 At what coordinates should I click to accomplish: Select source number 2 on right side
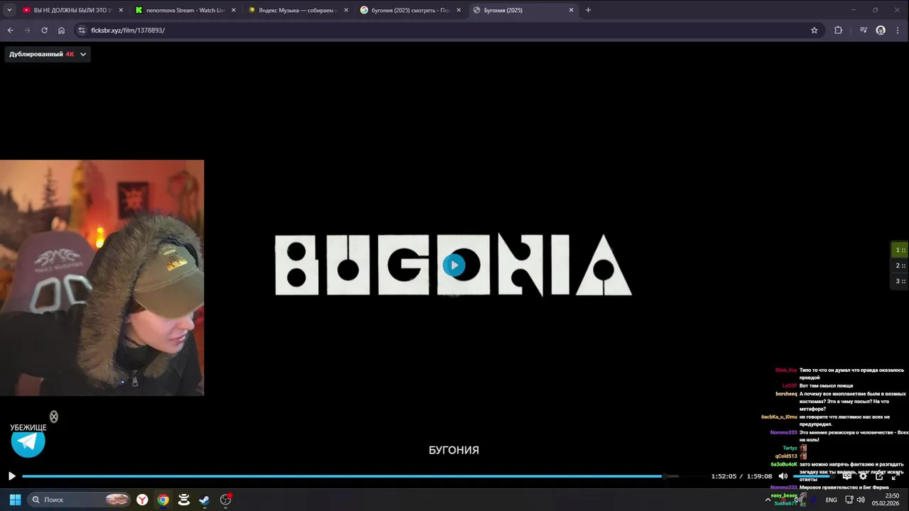pyautogui.click(x=900, y=265)
